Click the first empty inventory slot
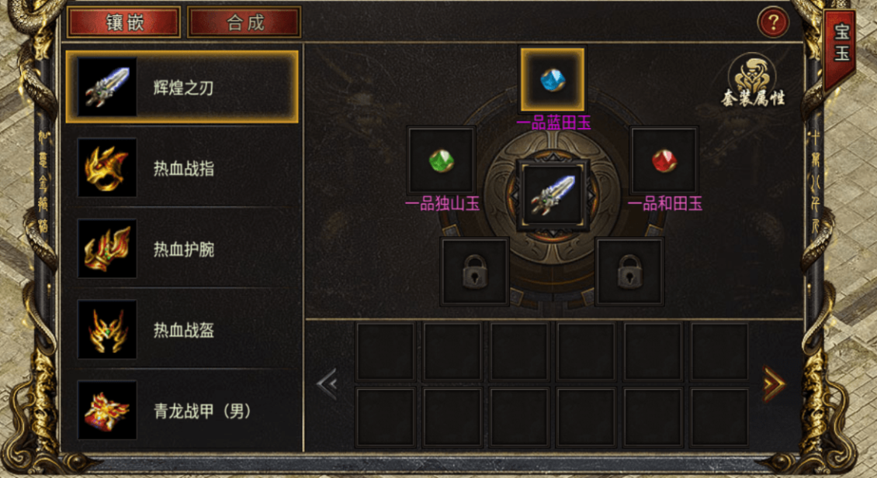Viewport: 877px width, 478px height. point(386,352)
